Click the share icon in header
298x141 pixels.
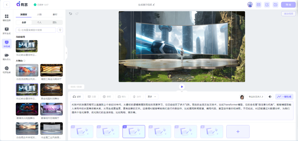pyautogui.click(x=267, y=5)
